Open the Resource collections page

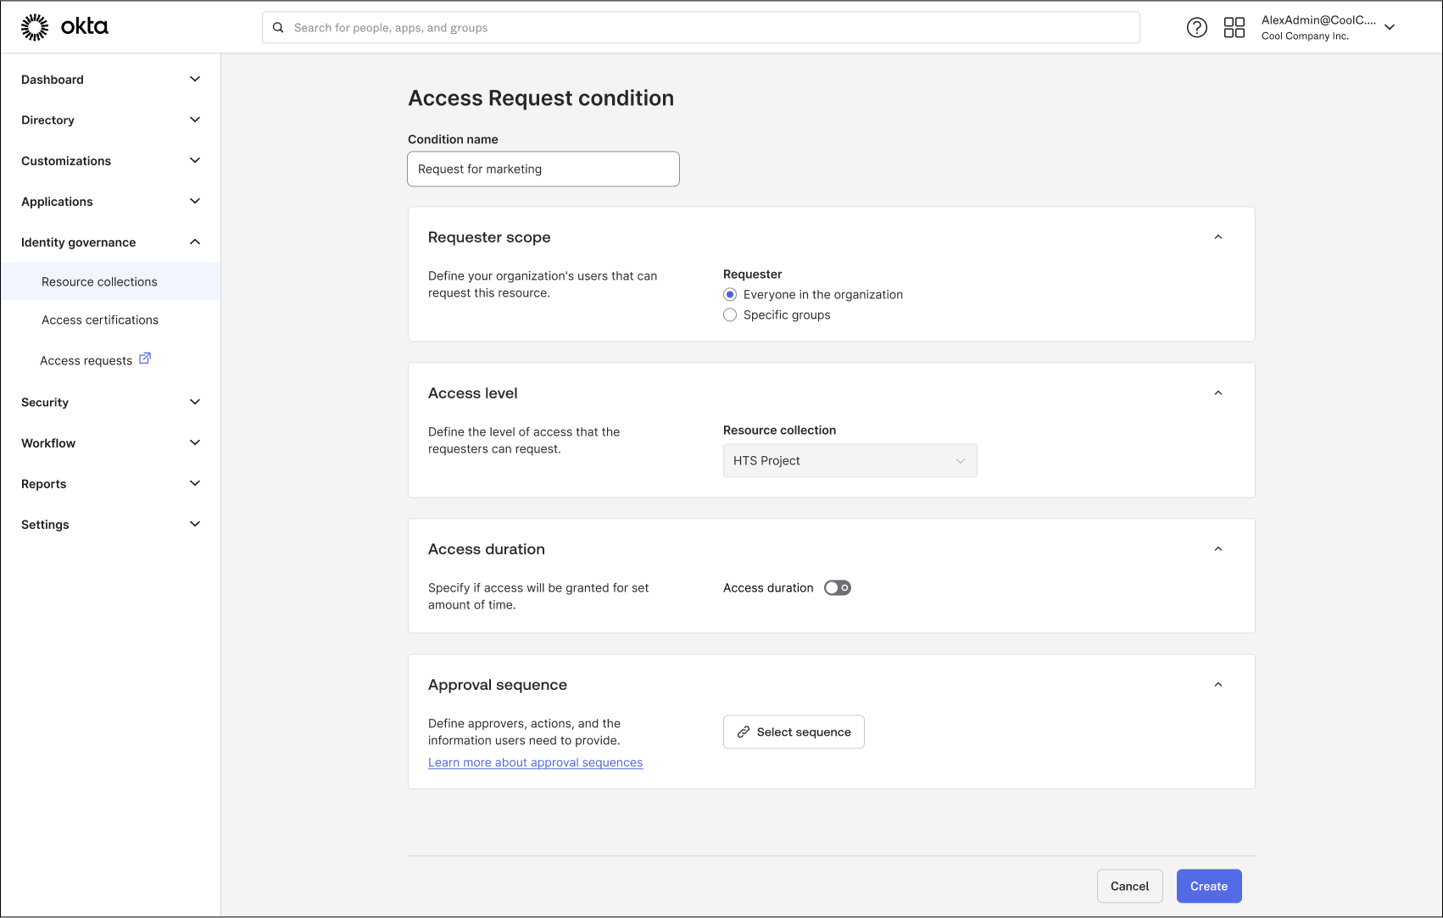(99, 281)
